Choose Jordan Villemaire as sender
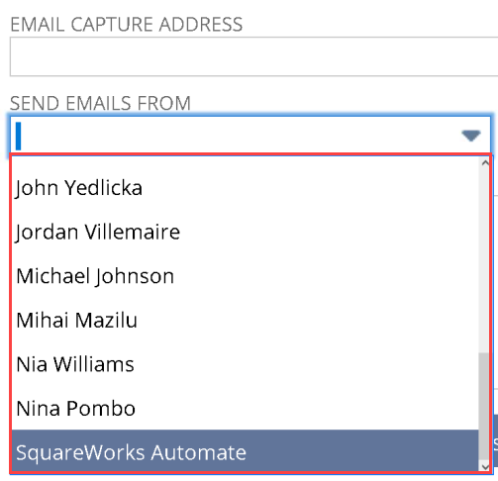This screenshot has height=481, width=498. (x=245, y=232)
